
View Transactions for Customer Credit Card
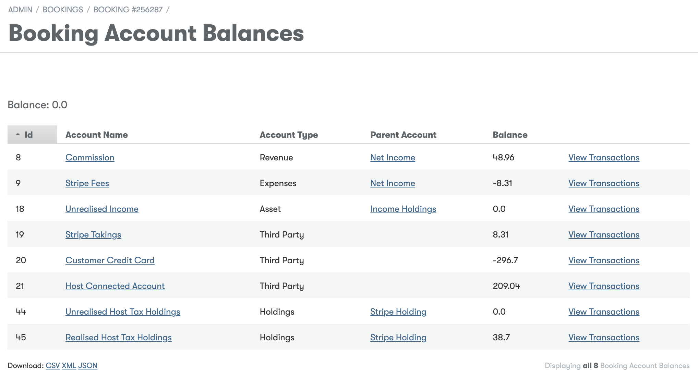tap(604, 260)
